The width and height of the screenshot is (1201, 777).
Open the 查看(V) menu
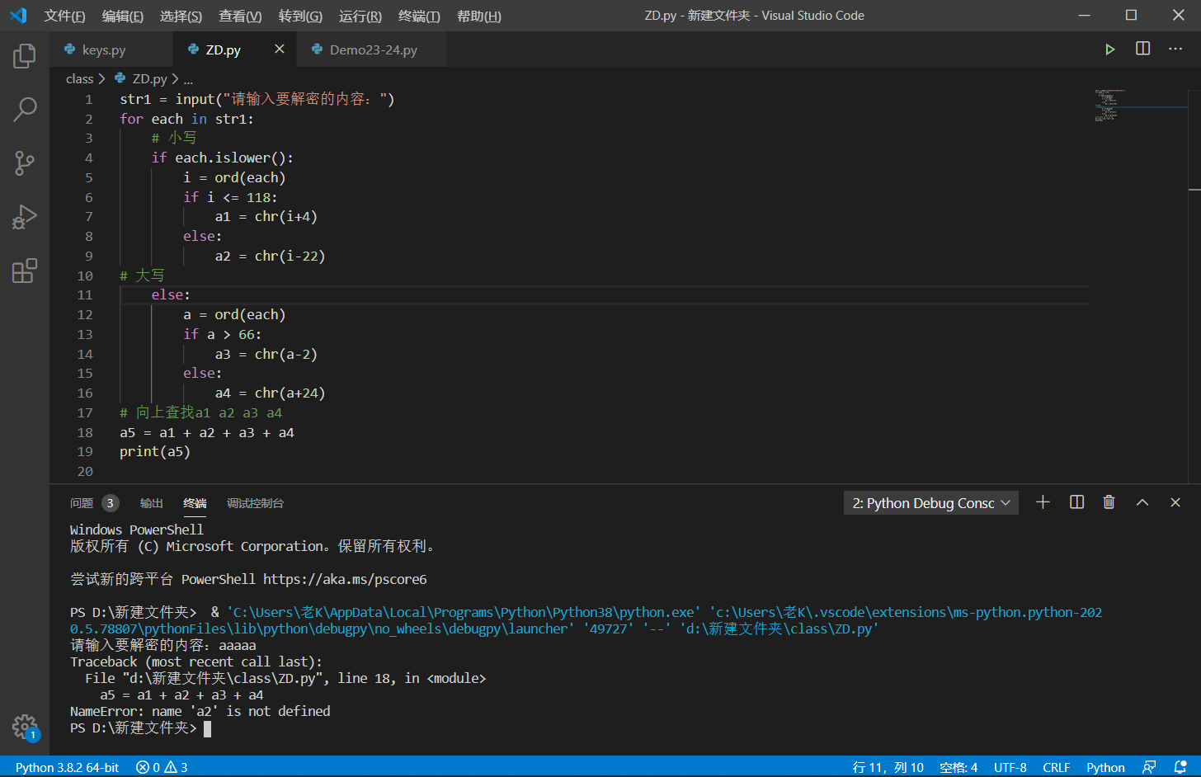[x=240, y=16]
